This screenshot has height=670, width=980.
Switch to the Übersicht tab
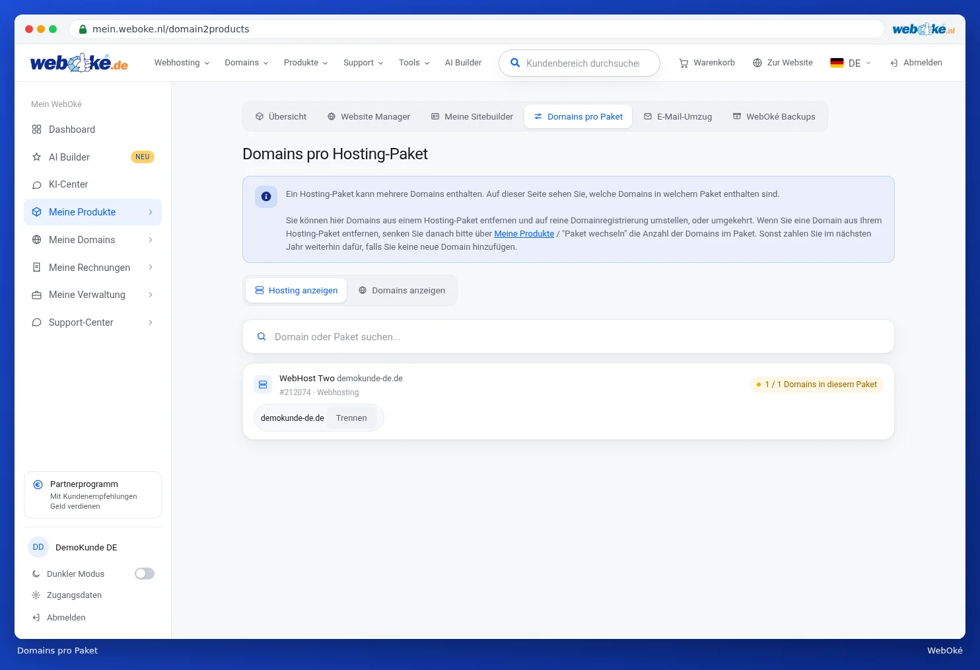281,116
